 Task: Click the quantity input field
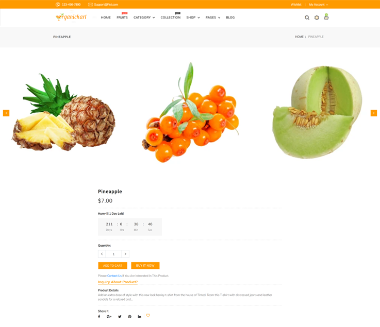[x=113, y=254]
